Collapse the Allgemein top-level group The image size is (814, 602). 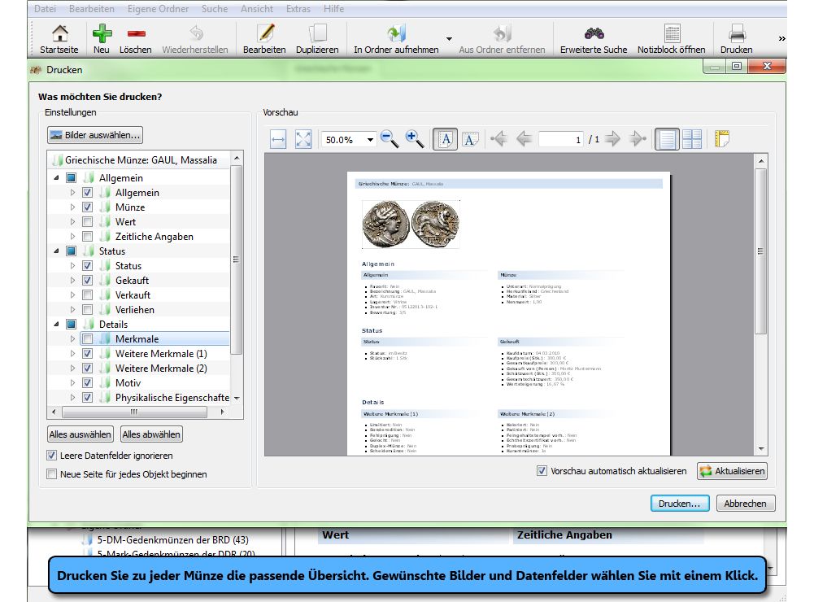(x=56, y=178)
